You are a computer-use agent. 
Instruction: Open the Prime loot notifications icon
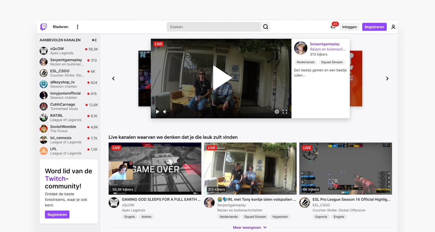click(x=333, y=27)
